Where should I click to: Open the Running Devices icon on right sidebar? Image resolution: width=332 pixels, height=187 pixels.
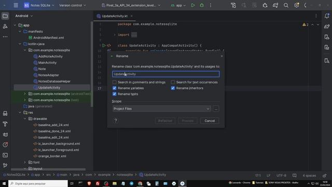327,47
